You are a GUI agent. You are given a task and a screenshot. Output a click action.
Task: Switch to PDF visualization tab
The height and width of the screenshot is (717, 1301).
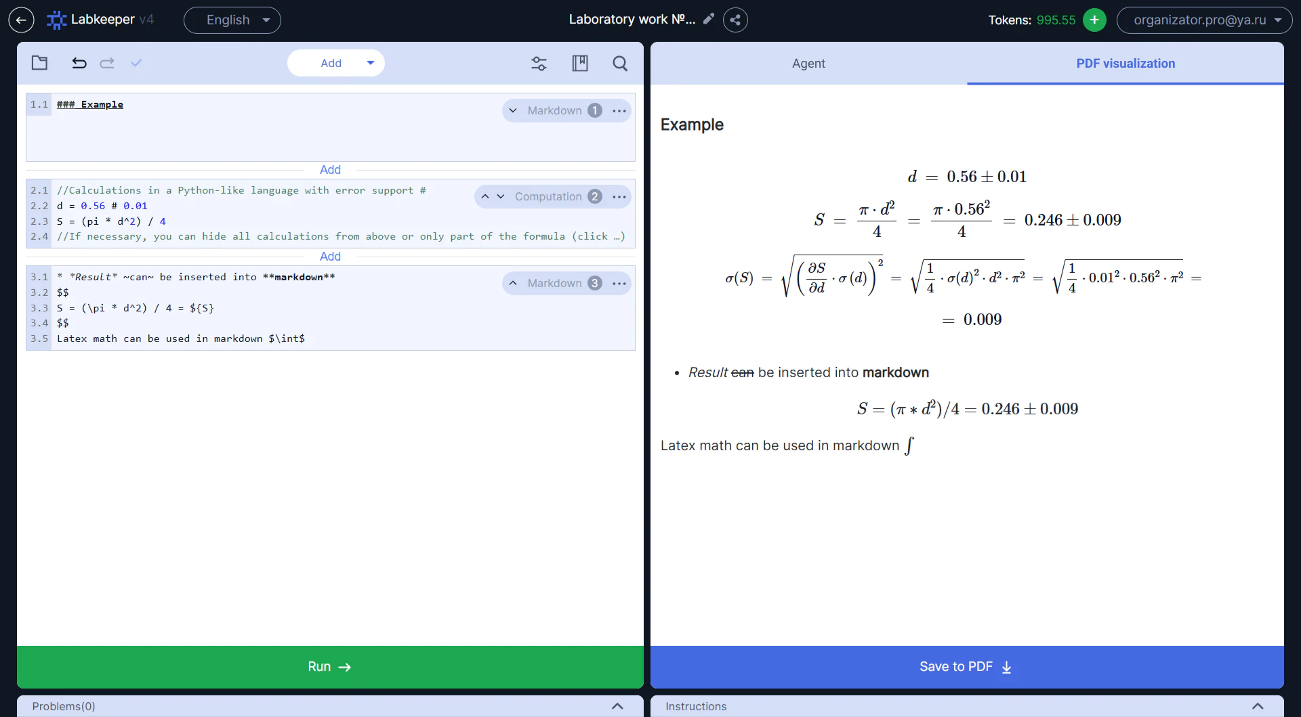tap(1126, 64)
